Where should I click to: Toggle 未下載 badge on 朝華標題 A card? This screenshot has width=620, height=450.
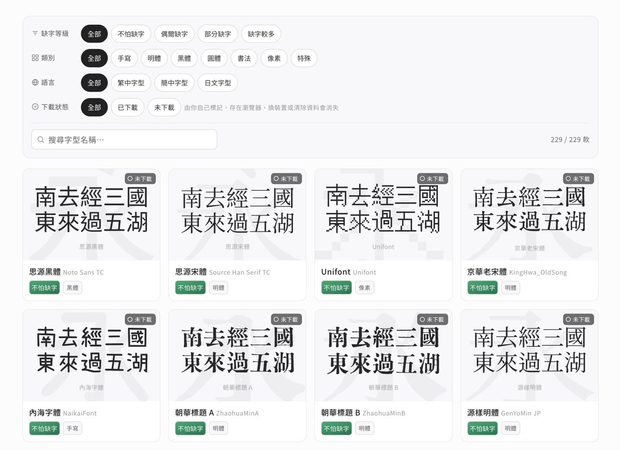click(x=286, y=320)
